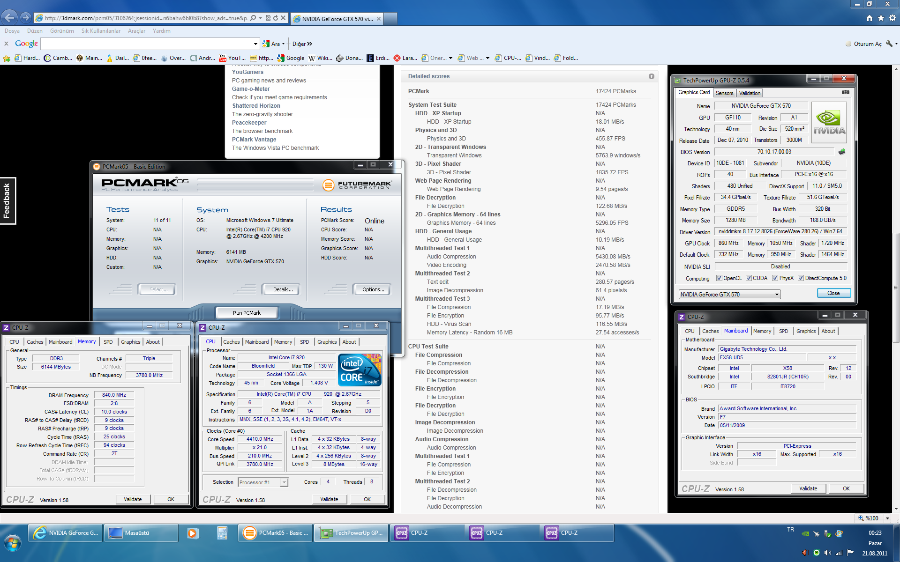This screenshot has width=900, height=562.
Task: Open the Windows Media Player taskbar icon
Action: [x=192, y=533]
